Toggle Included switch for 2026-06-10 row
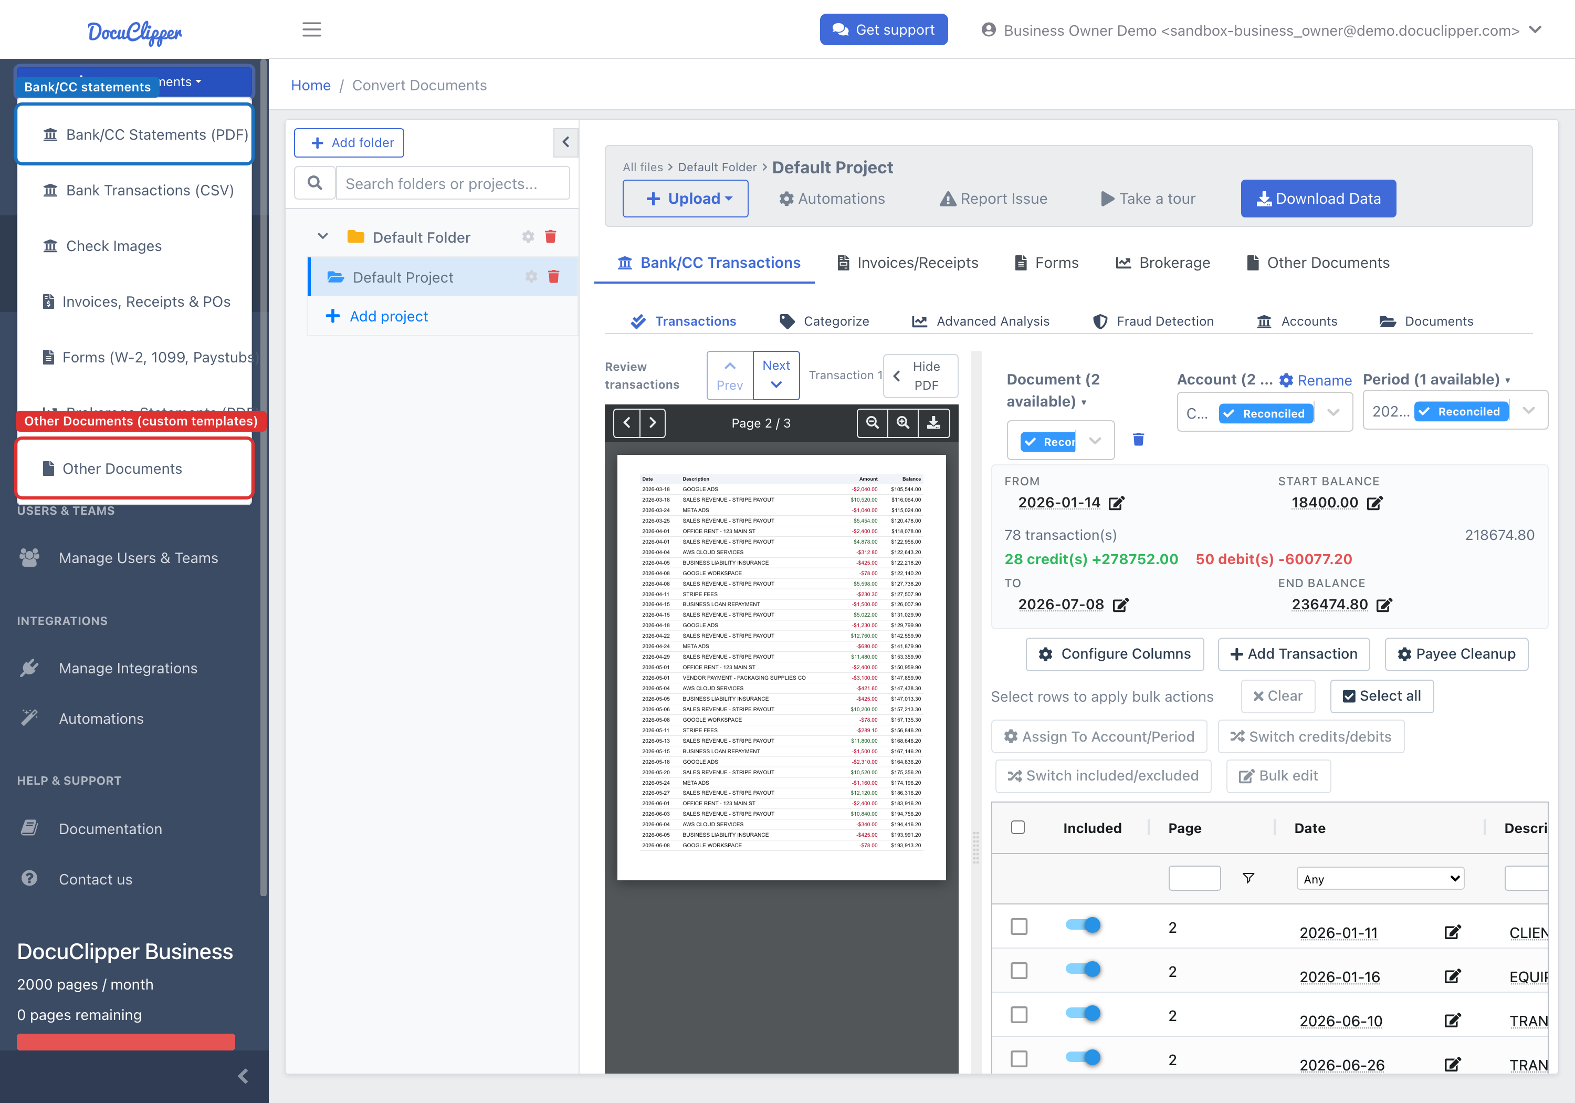Viewport: 1575px width, 1103px height. click(1083, 1013)
